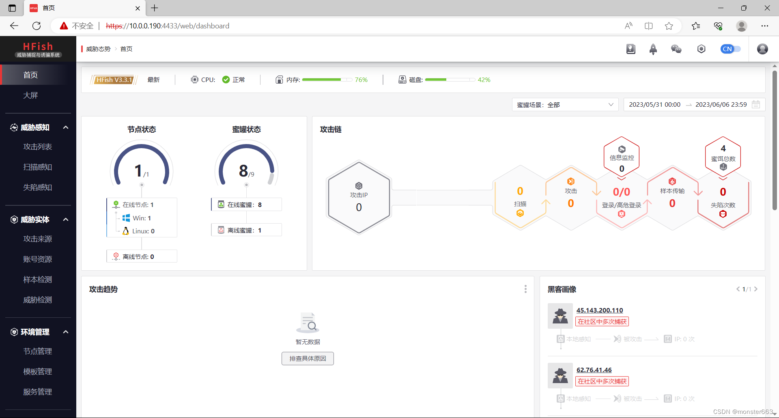Click the 失陷次数 shield icon
Image resolution: width=779 pixels, height=418 pixels.
723,214
